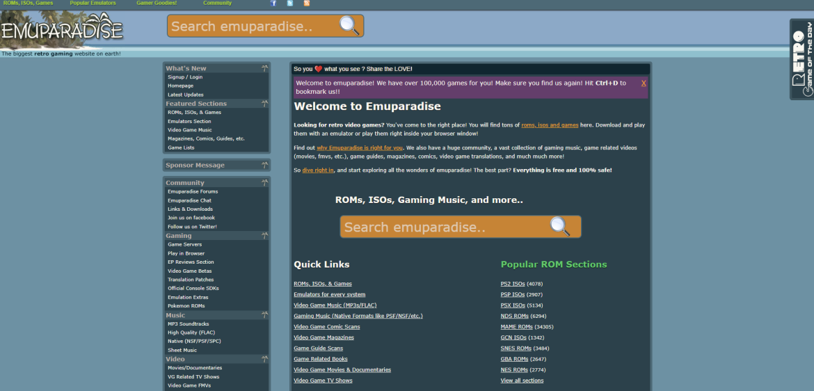The image size is (814, 391).
Task: Open PS2 ISOs popular section
Action: pyautogui.click(x=513, y=284)
